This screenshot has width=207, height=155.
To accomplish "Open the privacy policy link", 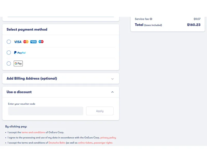I will 108,138.
